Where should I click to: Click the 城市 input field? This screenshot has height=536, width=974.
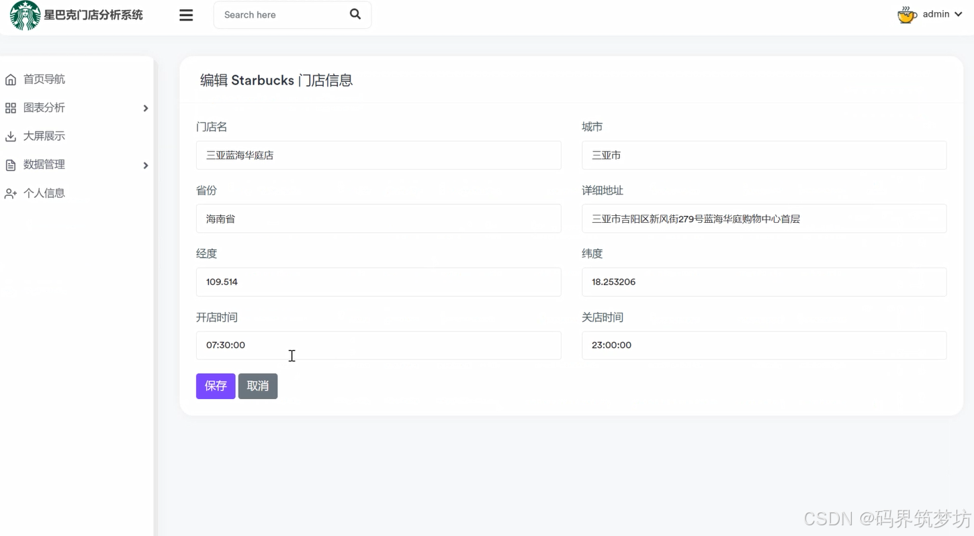coord(764,155)
